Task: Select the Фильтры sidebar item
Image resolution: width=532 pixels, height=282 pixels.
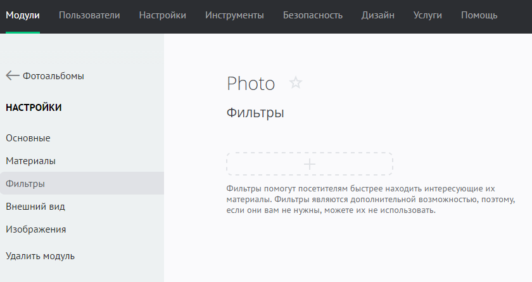Action: pyautogui.click(x=25, y=184)
